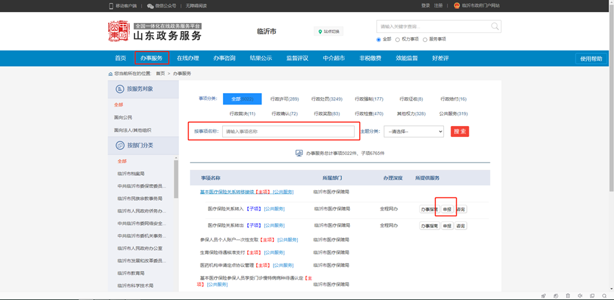Select the 全部(5022) category filter
614x300 pixels.
coord(242,99)
